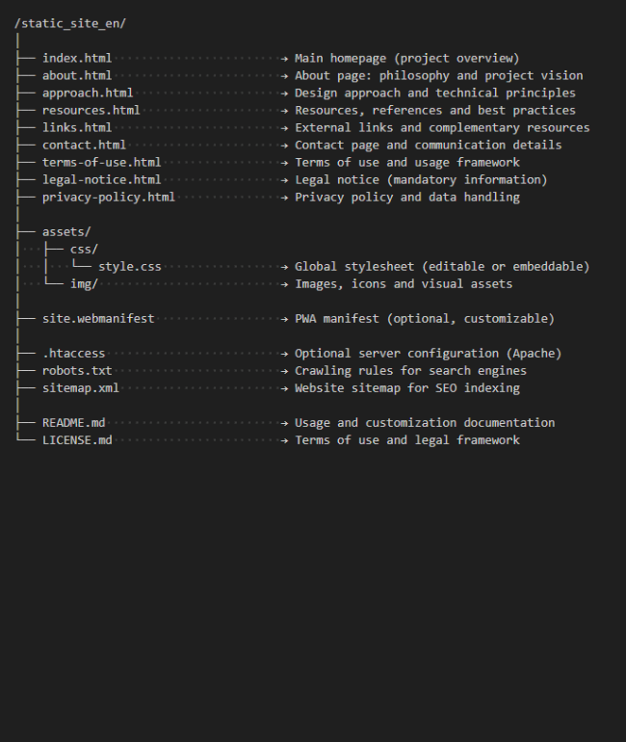
Task: Click 'Optional server configuration (Apache)' description
Action: [x=429, y=354]
